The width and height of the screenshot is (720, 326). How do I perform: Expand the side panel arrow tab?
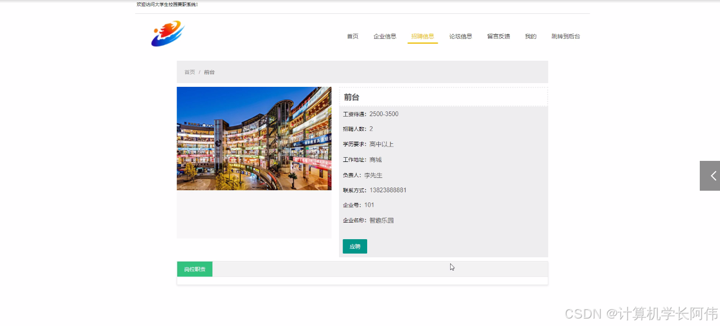[710, 176]
